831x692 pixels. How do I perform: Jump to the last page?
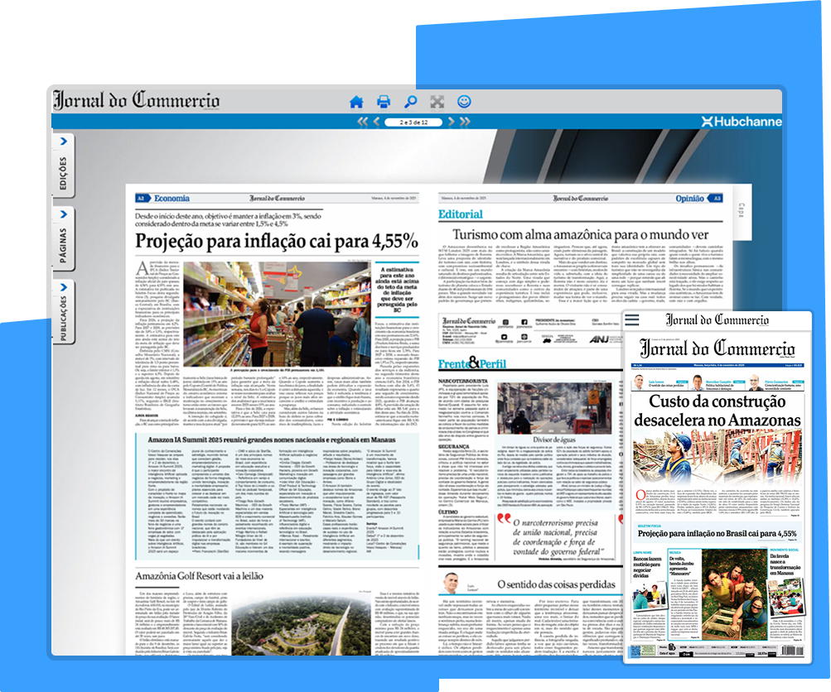[x=465, y=122]
